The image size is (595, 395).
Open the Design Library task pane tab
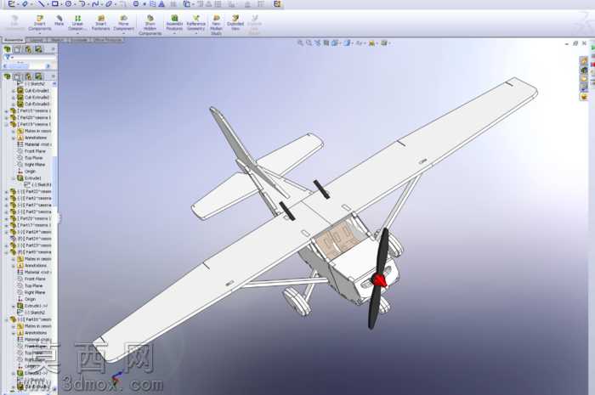point(584,70)
